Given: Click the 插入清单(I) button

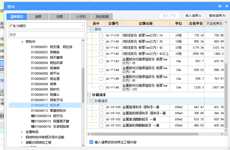Looking at the screenshot, I should pyautogui.click(x=193, y=16).
